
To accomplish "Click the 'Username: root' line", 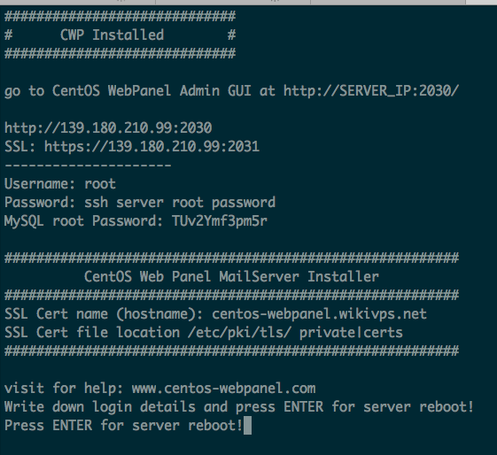I will coord(60,184).
